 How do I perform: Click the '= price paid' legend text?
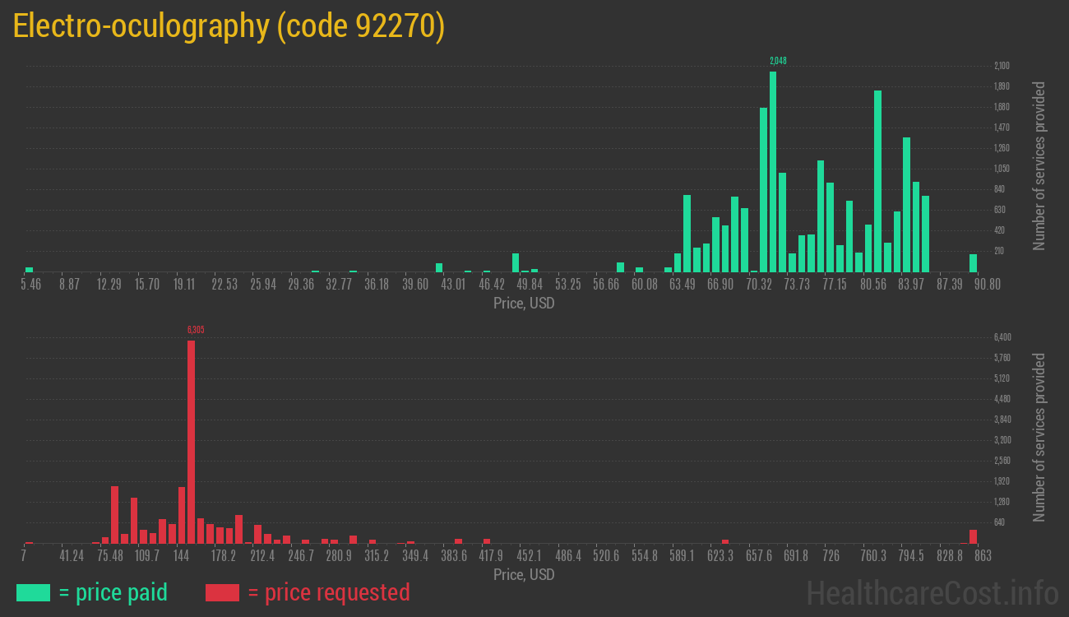tap(113, 592)
